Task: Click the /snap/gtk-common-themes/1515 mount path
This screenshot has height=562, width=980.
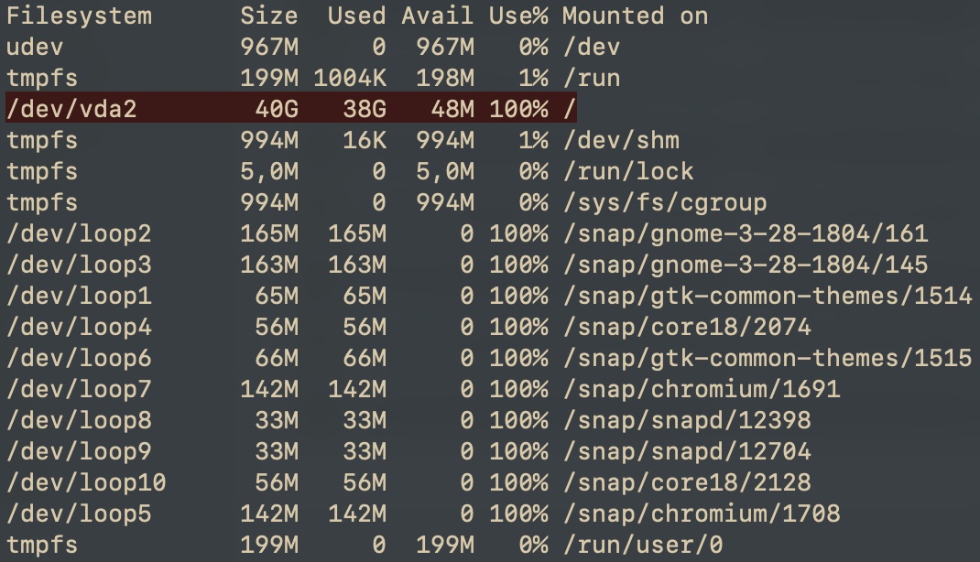Action: [767, 358]
